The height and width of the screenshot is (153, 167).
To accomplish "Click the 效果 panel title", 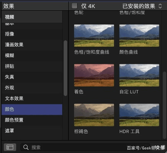I will pyautogui.click(x=9, y=6).
